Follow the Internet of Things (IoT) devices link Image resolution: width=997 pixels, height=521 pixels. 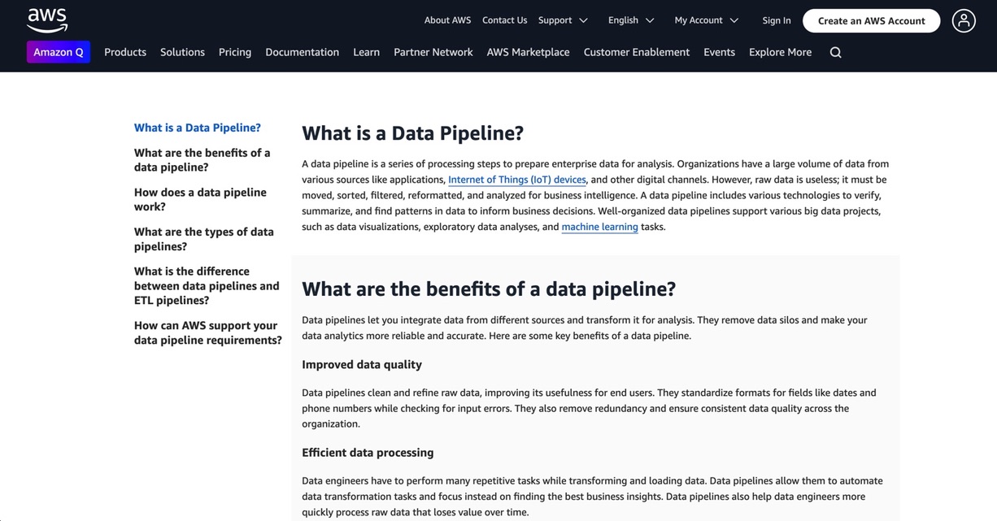point(516,180)
